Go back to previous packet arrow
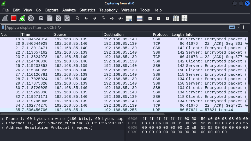The height and width of the screenshot is (141, 251). tap(86, 18)
